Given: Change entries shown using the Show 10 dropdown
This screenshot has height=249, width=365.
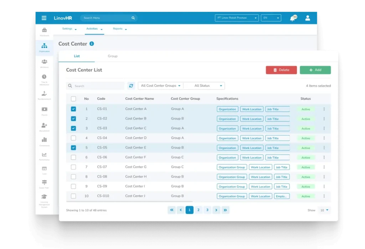Looking at the screenshot, I should 324,210.
